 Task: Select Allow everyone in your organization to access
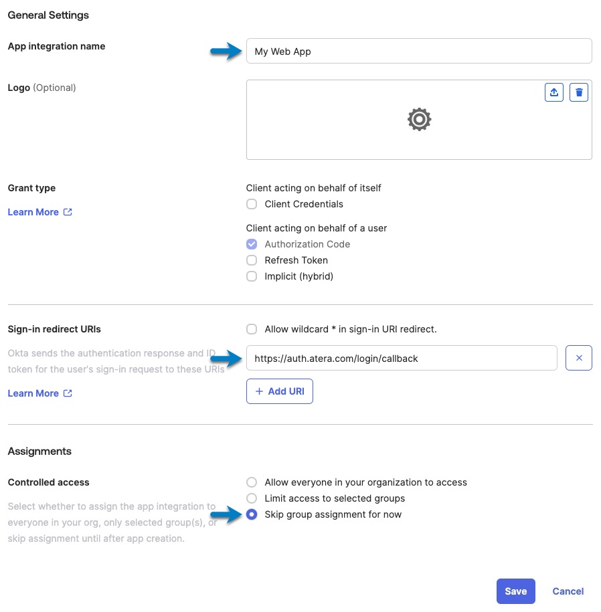tap(252, 482)
